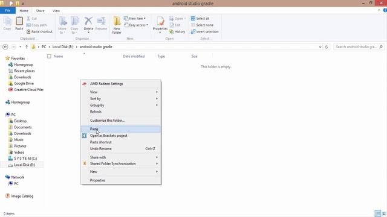Click Copy path in the ribbon

click(x=36, y=25)
